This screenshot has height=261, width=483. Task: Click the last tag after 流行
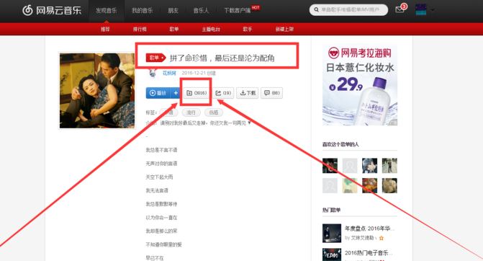[x=214, y=112]
